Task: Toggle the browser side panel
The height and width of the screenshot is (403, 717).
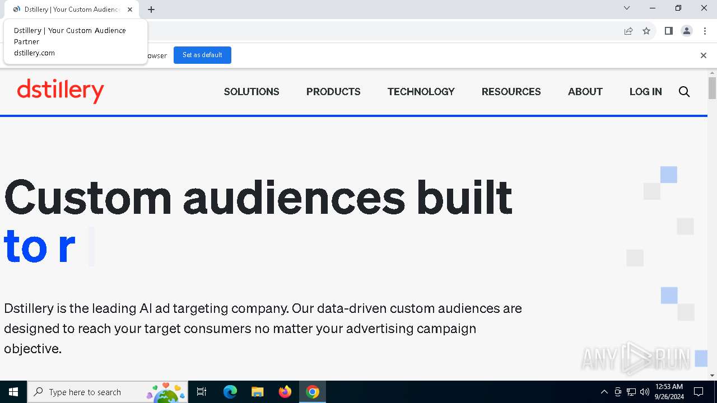Action: point(668,31)
